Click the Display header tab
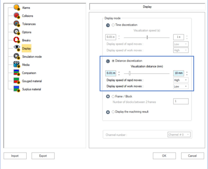This screenshot has width=208, height=169. pyautogui.click(x=147, y=7)
